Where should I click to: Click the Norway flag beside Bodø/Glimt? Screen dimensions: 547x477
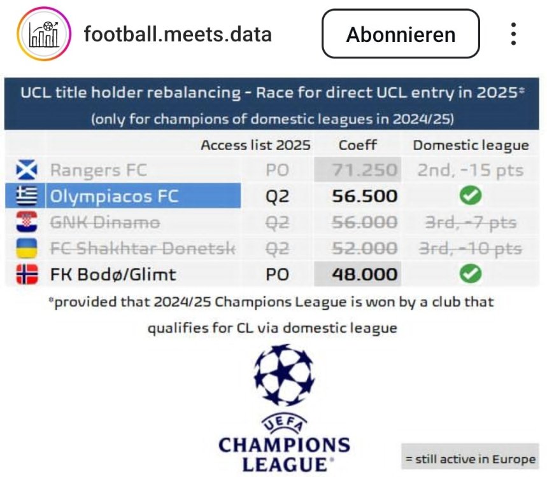(x=26, y=274)
